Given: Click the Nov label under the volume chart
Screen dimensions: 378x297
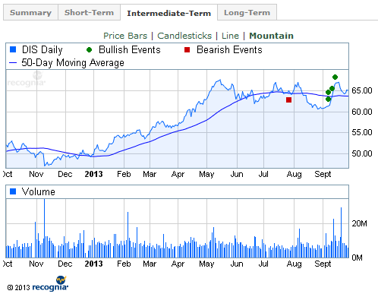Looking at the screenshot, I should [36, 264].
